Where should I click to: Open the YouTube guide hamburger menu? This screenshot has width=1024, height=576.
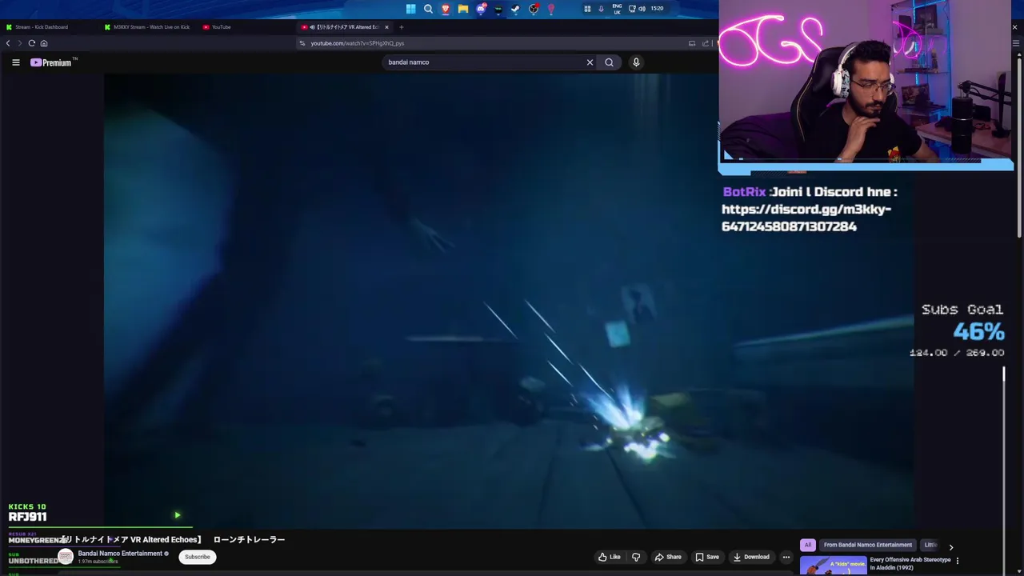(15, 62)
